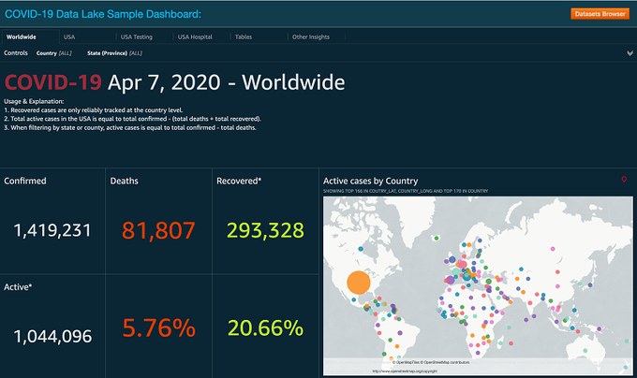Screen dimensions: 637x378
Task: Open the Other Insights tab
Action: click(311, 36)
